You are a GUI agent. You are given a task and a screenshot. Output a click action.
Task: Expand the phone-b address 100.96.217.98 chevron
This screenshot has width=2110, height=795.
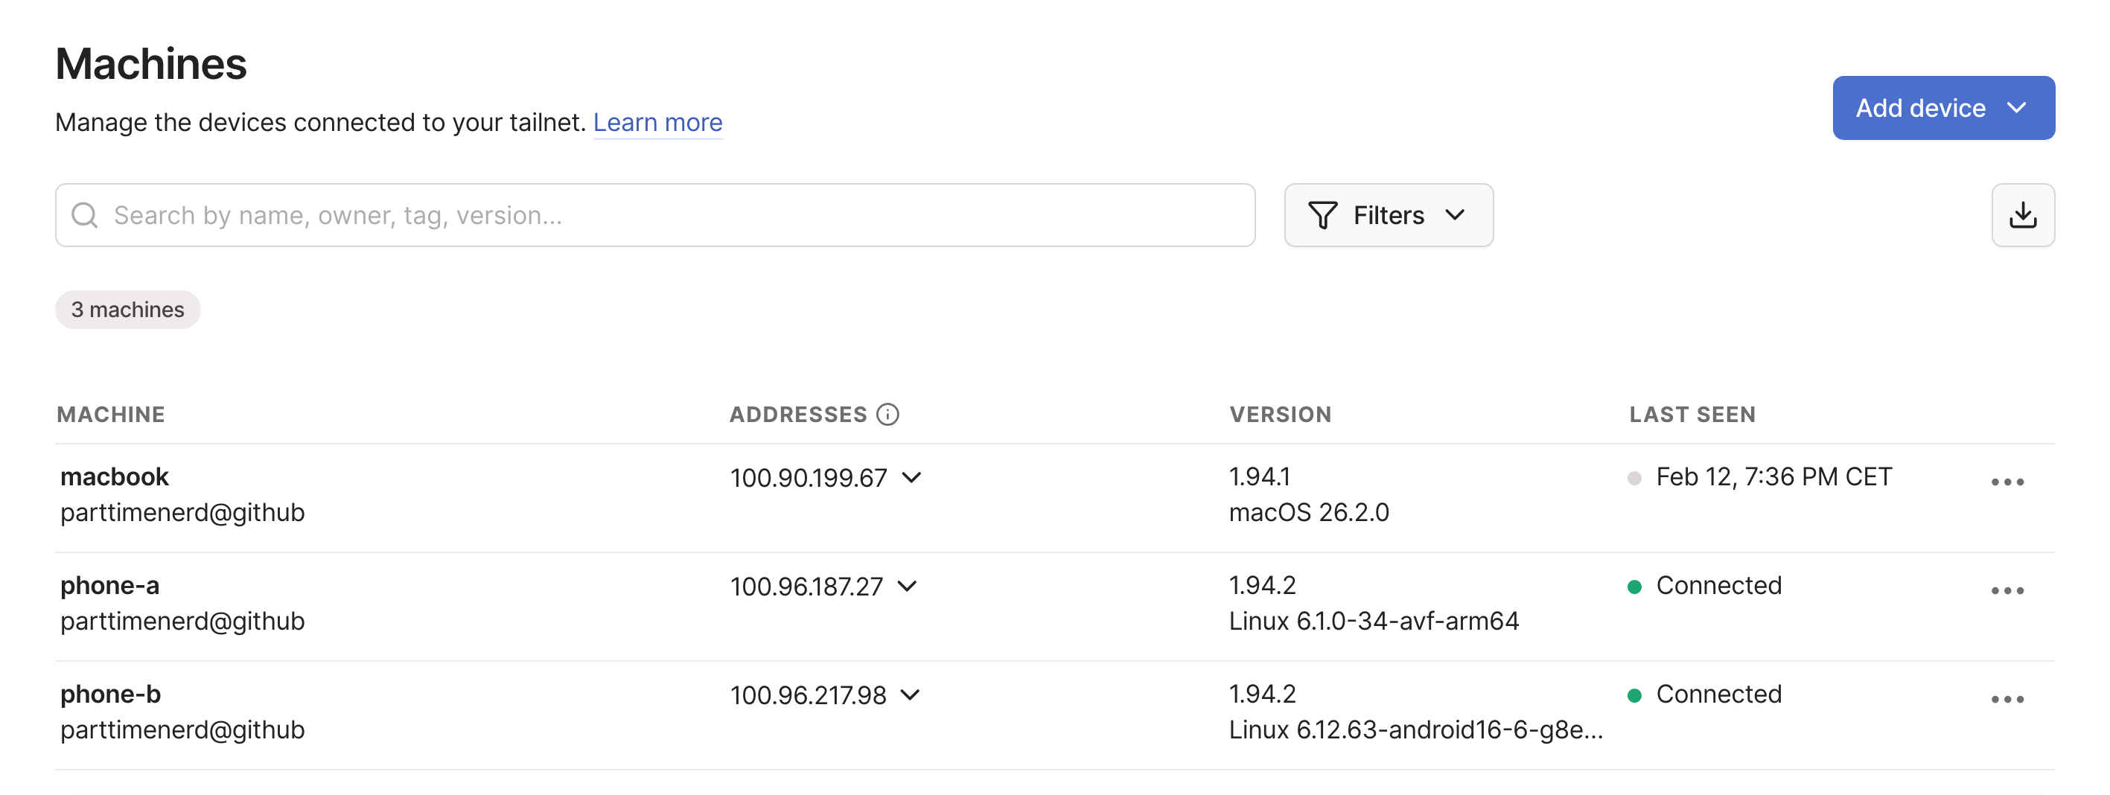coord(910,695)
